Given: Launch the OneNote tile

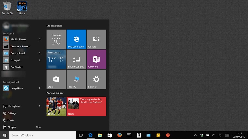Looking at the screenshot, I should tap(96, 59).
